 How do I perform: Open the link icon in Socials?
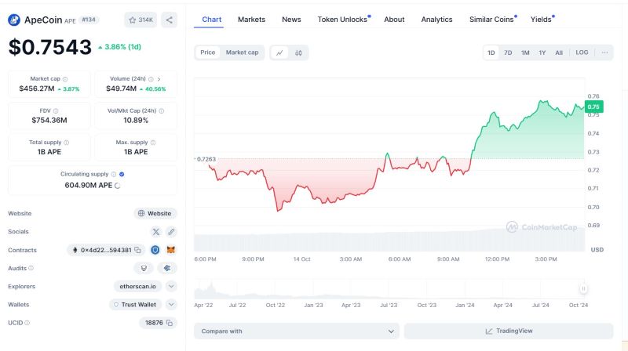(x=171, y=232)
